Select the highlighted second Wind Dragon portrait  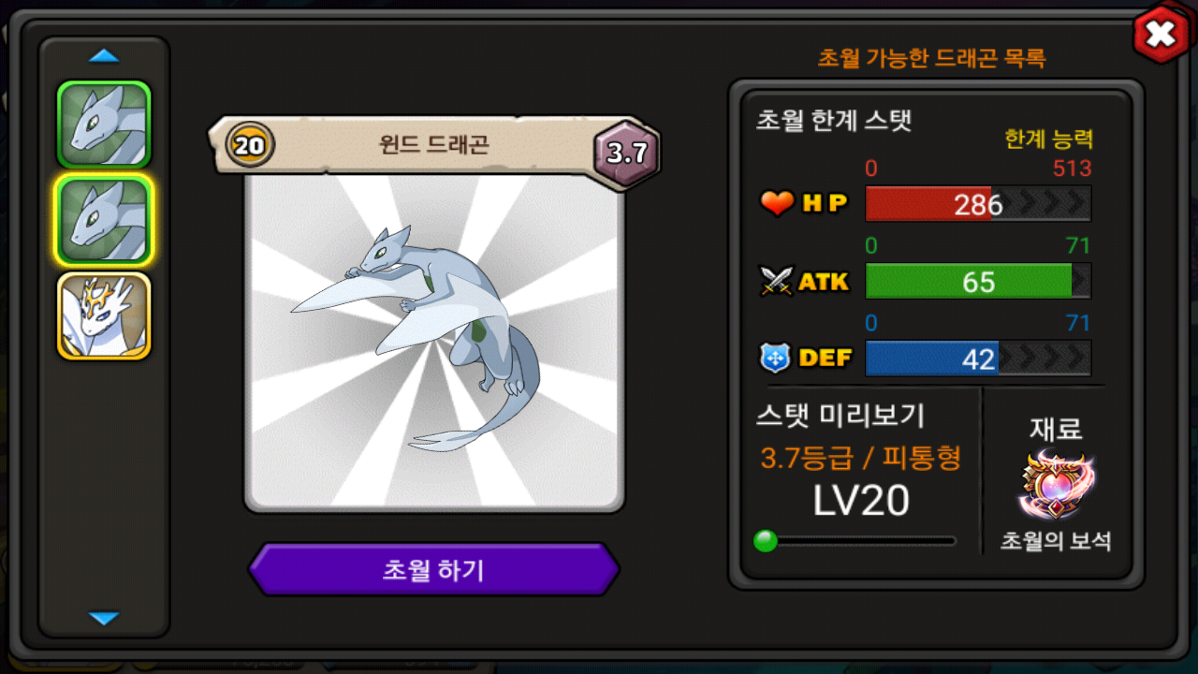pyautogui.click(x=104, y=221)
